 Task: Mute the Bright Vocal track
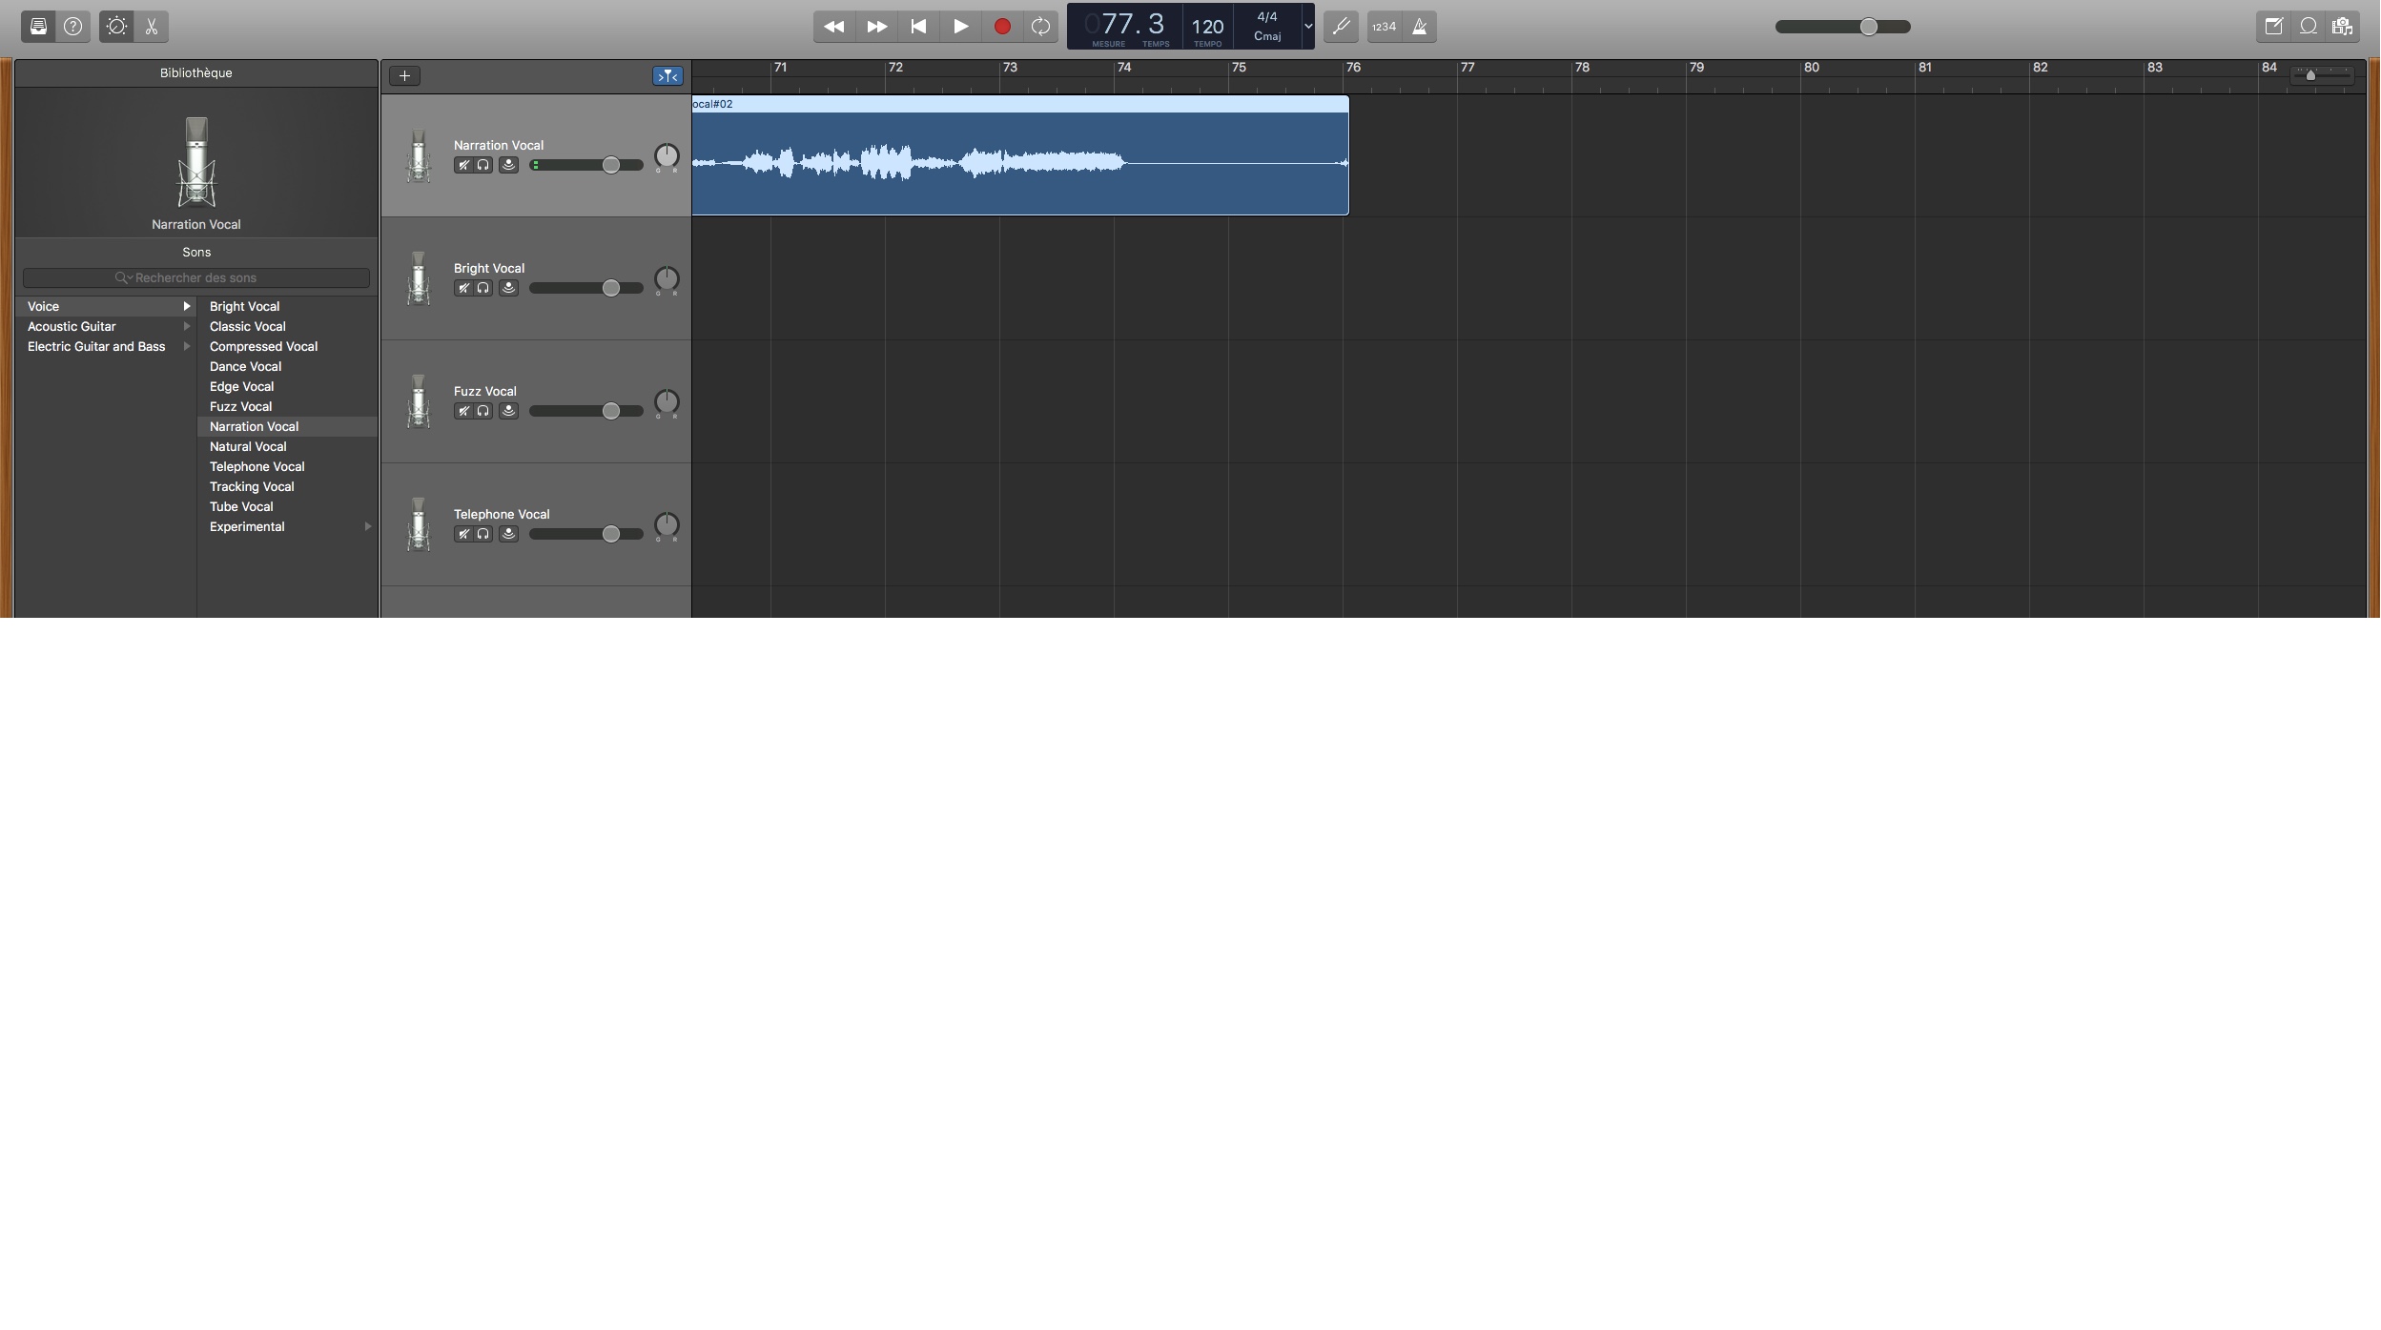463,288
